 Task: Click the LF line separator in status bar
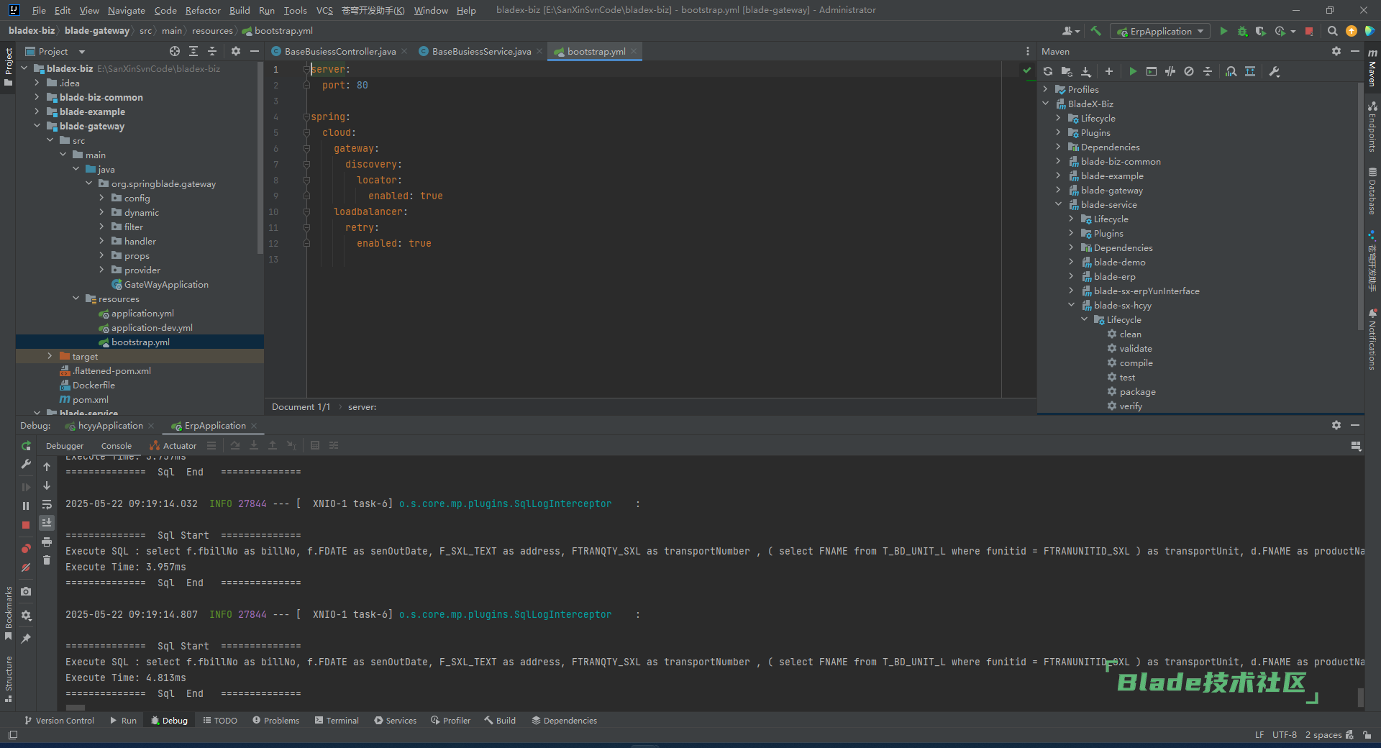pyautogui.click(x=1259, y=734)
